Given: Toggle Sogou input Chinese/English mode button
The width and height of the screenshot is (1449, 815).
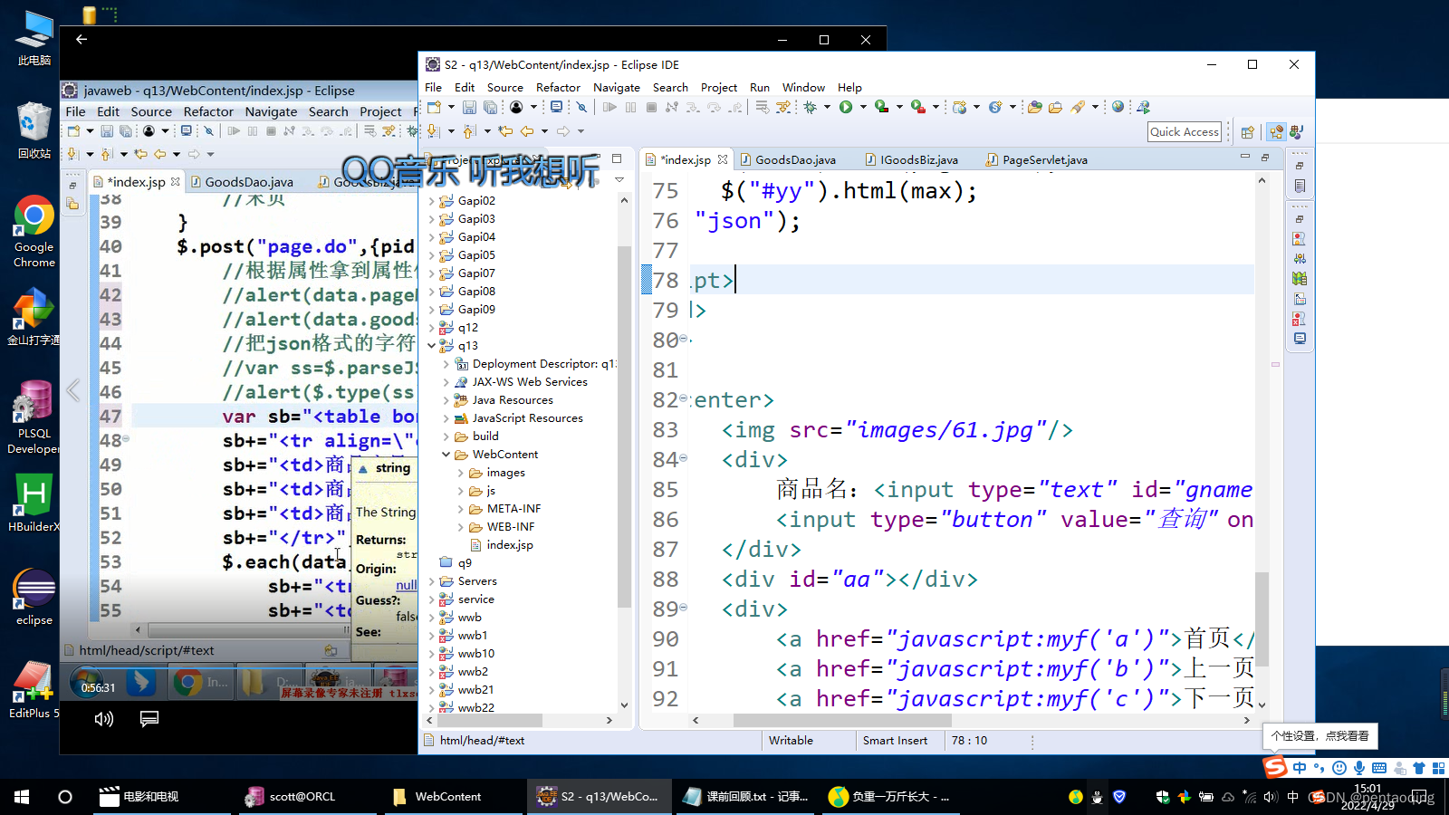Looking at the screenshot, I should 1299,768.
